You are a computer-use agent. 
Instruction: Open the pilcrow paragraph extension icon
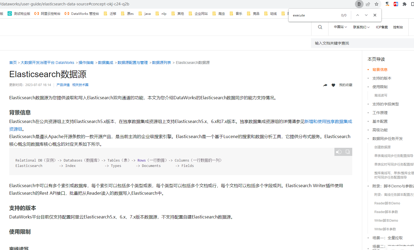(387, 4)
